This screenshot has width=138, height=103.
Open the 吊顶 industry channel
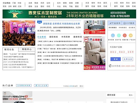click(42, 3)
